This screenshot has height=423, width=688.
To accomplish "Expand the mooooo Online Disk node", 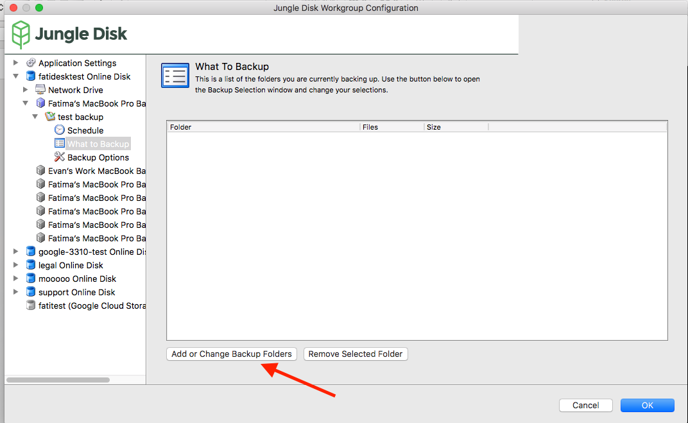I will (x=16, y=278).
